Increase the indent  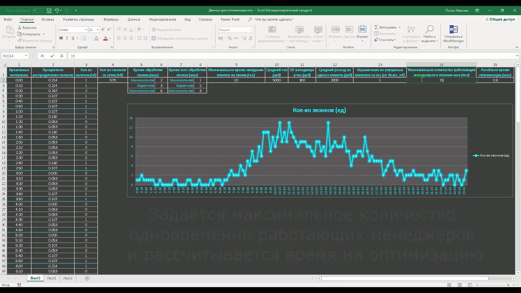click(x=144, y=38)
